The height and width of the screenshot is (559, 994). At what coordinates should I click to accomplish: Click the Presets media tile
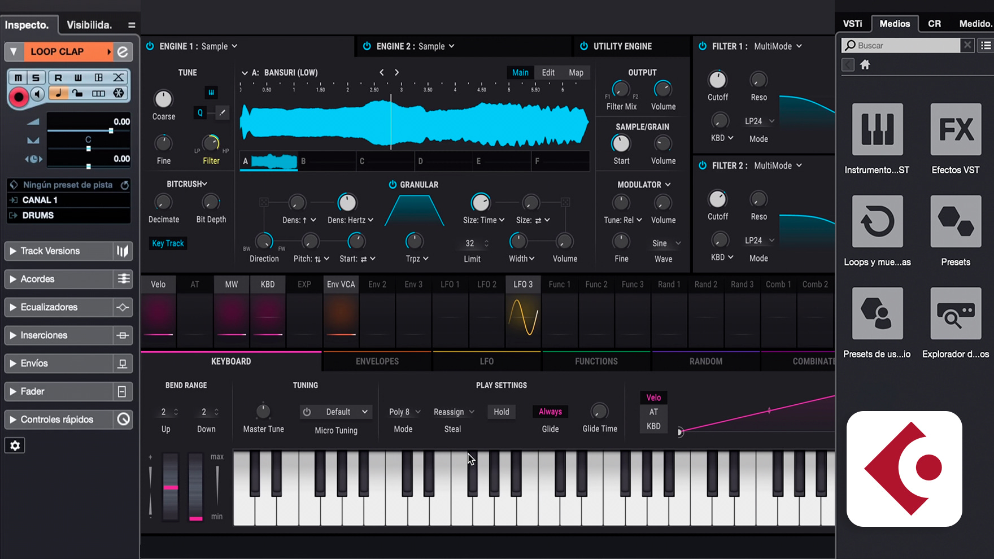click(x=956, y=222)
